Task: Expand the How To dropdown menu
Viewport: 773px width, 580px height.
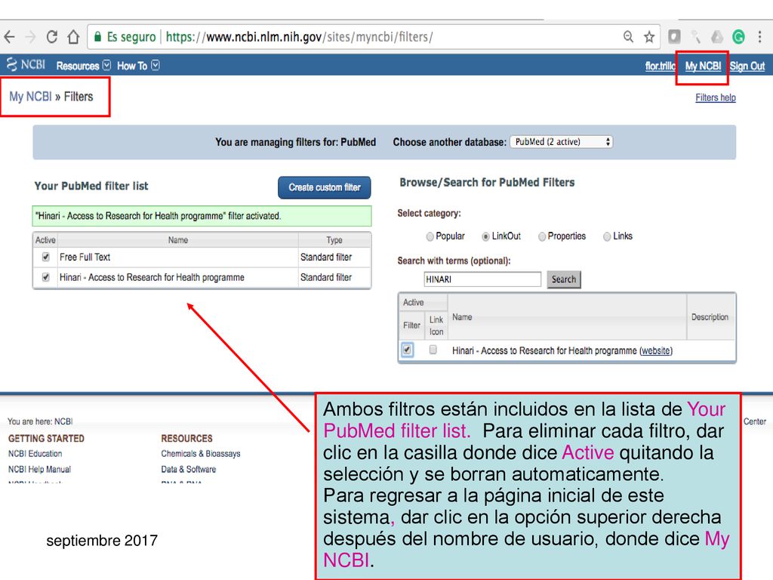Action: 138,66
